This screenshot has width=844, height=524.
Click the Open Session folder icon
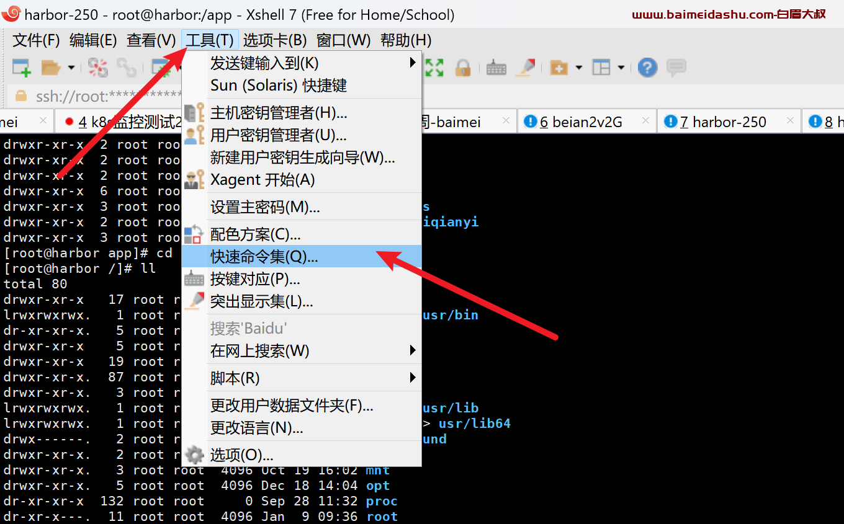(51, 67)
